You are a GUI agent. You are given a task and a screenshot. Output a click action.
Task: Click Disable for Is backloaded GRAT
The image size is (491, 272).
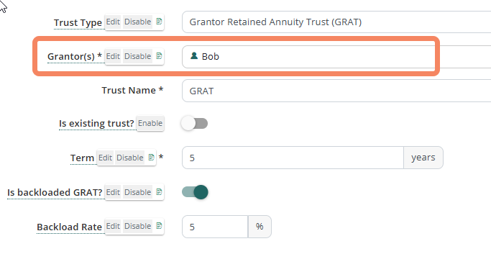pos(138,192)
